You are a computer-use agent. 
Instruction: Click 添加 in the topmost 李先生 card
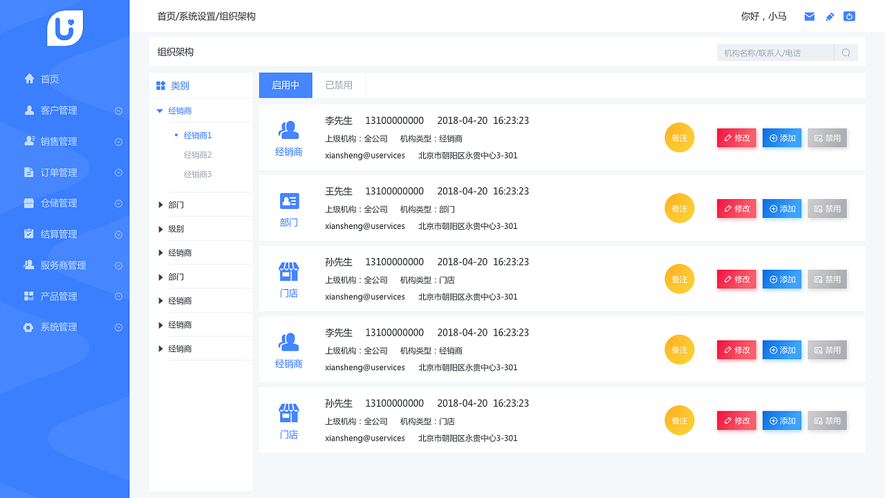tap(782, 138)
